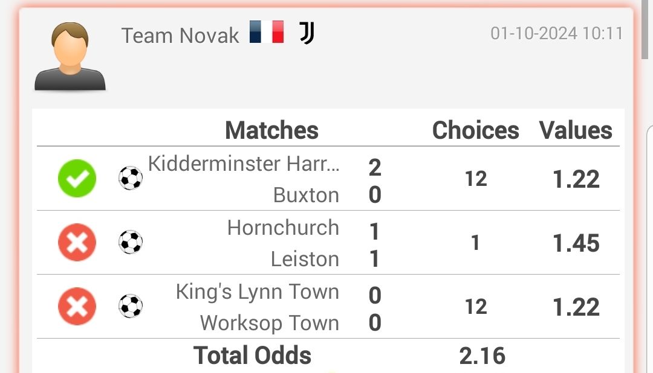Select the Matches column header
653x373 pixels.
point(271,130)
